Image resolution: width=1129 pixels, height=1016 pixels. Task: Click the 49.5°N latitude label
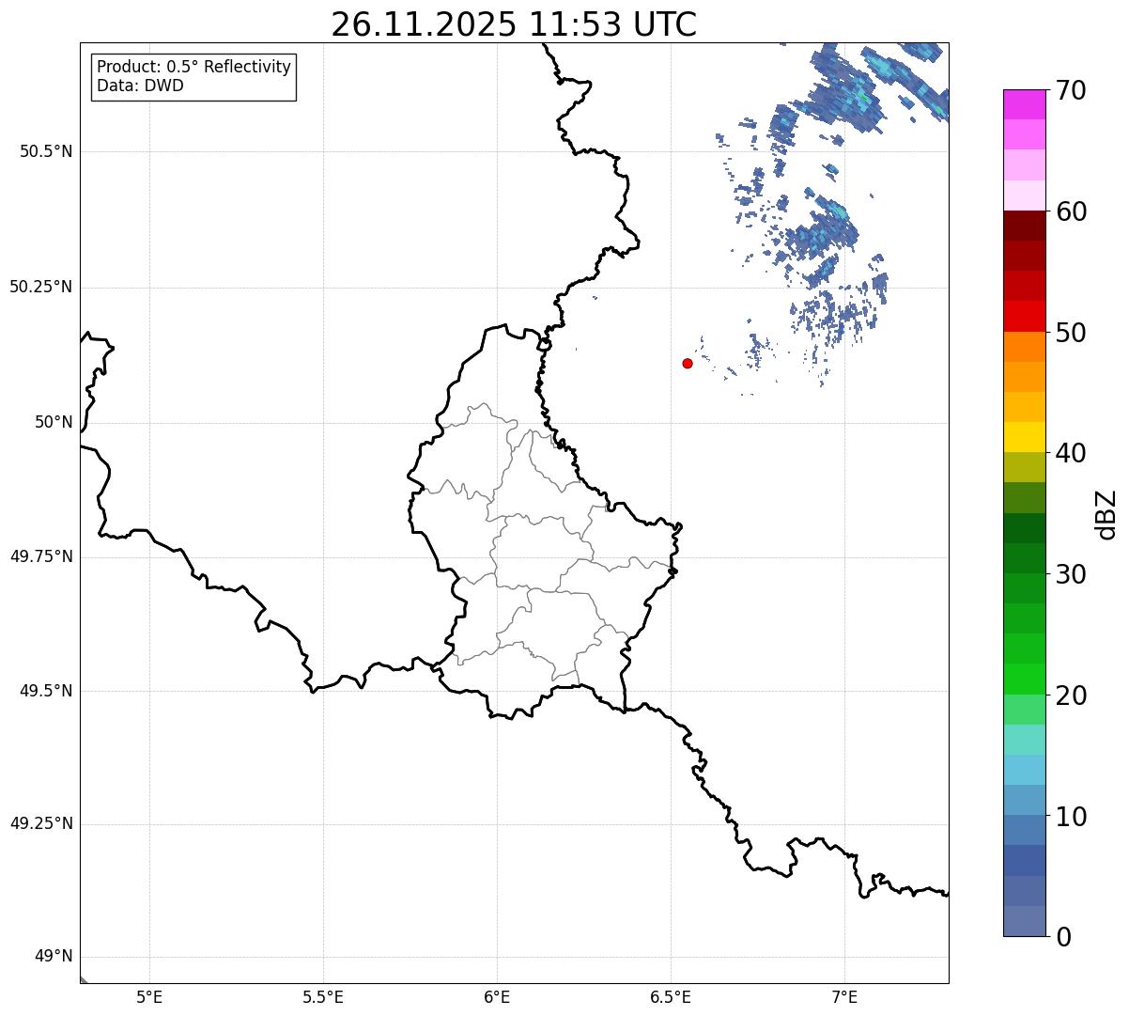pos(46,691)
